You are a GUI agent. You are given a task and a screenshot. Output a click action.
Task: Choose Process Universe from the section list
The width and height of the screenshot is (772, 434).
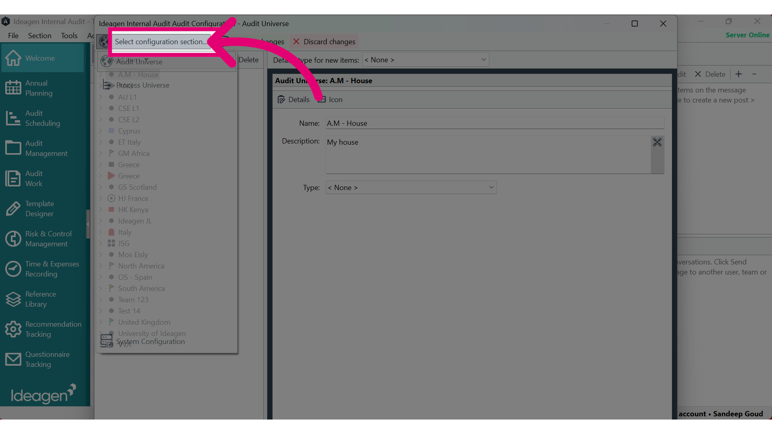click(x=166, y=85)
